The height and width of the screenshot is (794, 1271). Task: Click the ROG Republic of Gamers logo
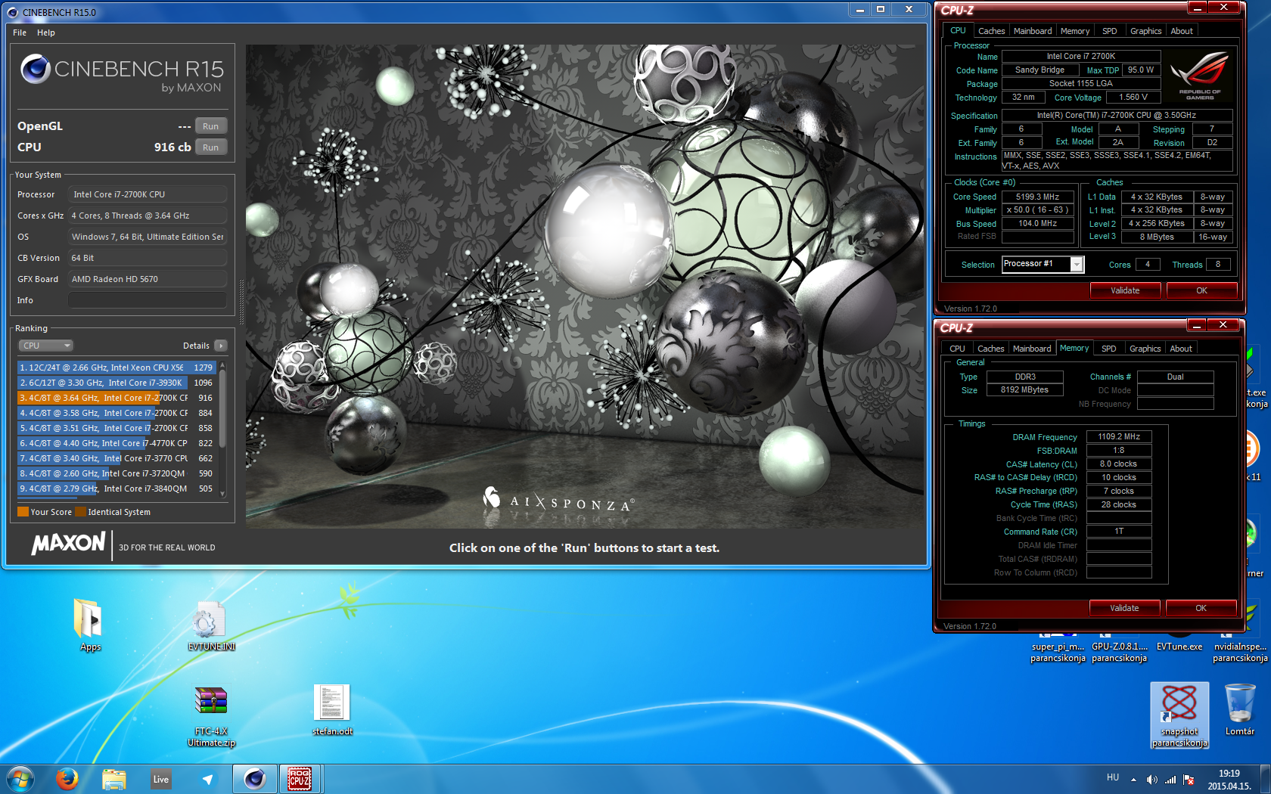(1199, 76)
